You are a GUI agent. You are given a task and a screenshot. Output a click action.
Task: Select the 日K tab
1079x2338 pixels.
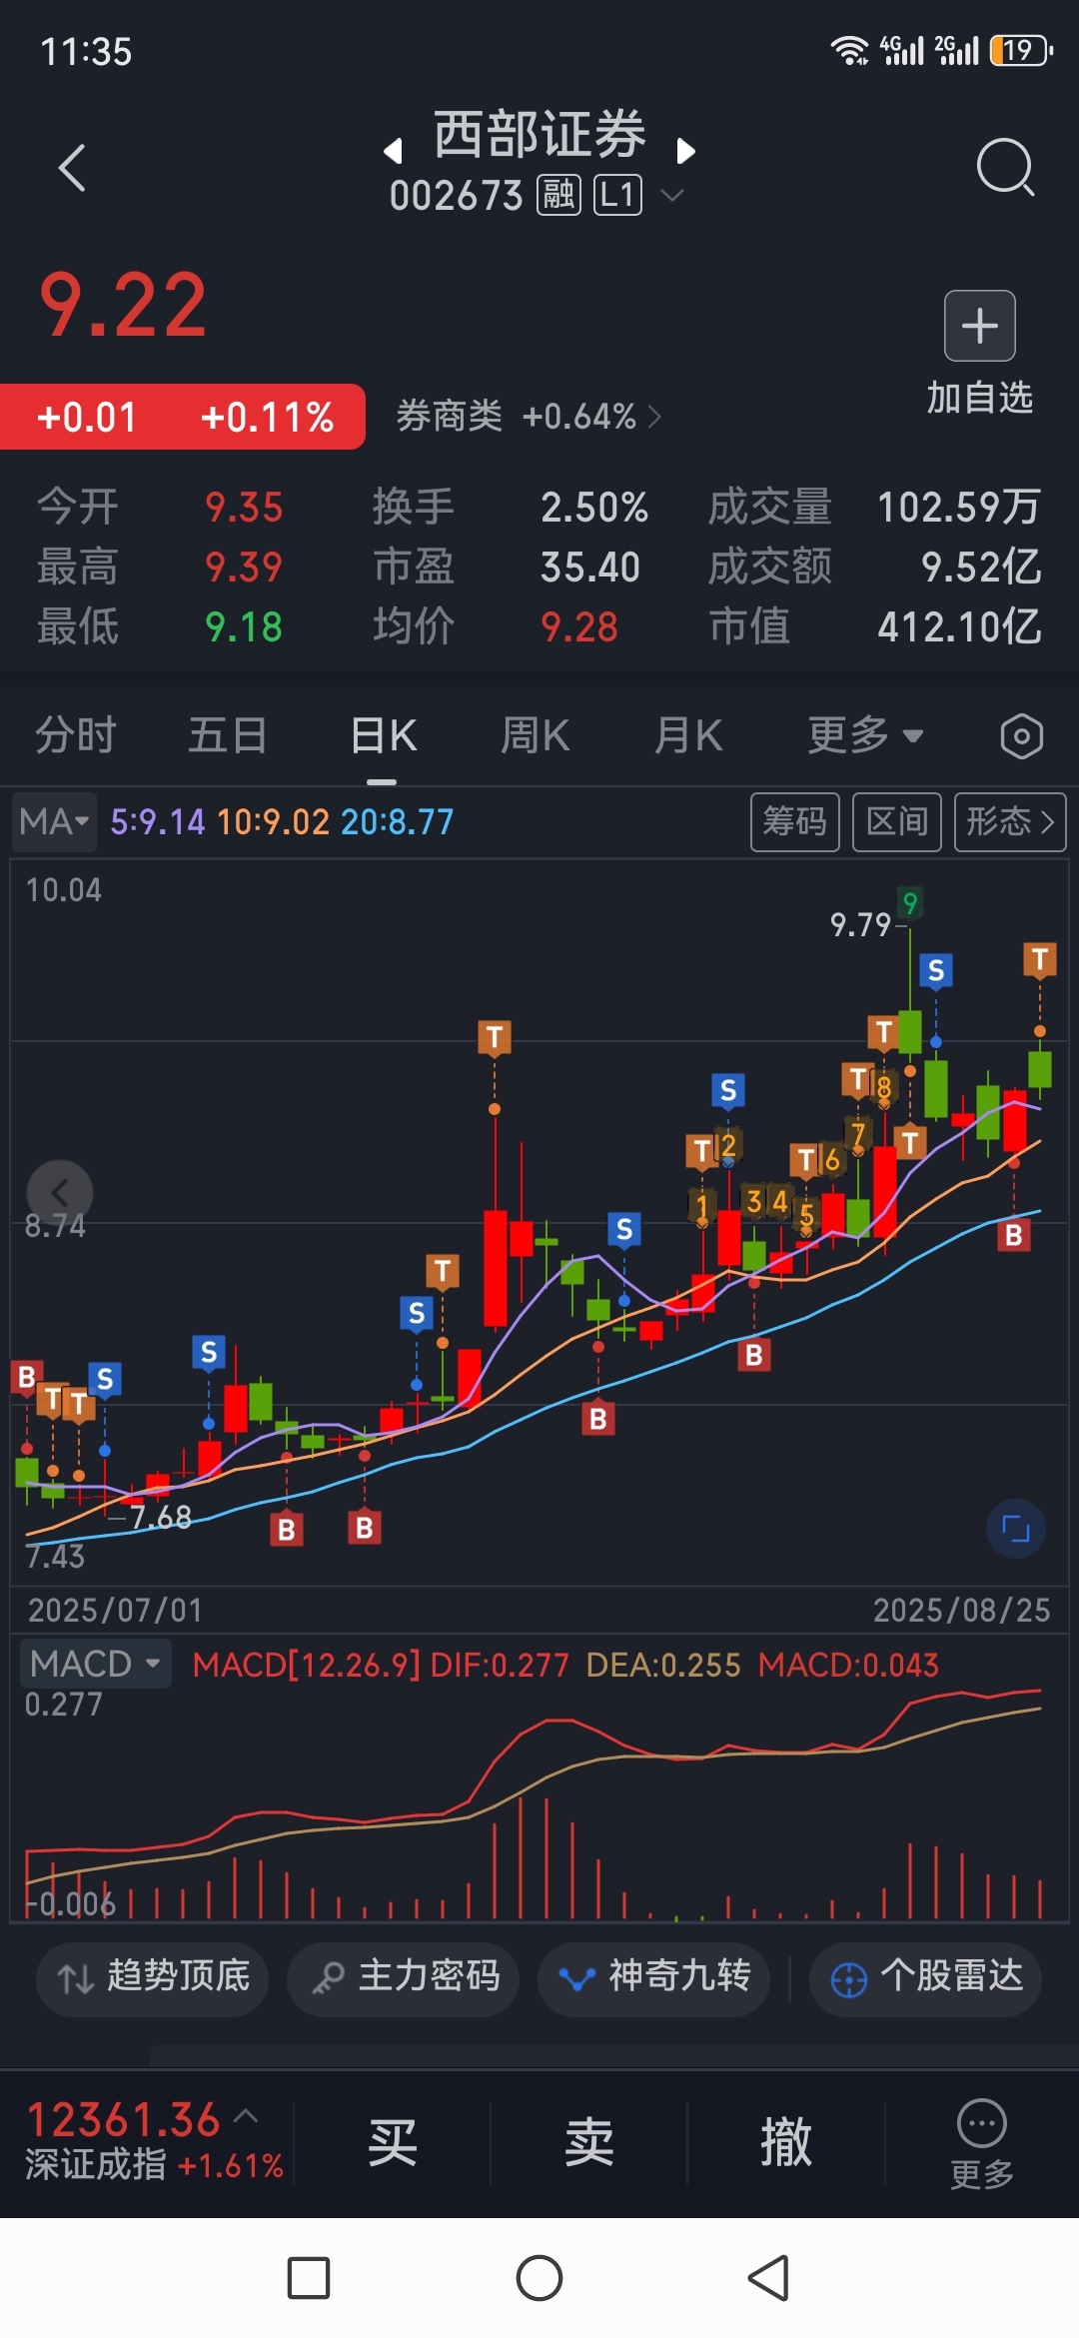(x=383, y=736)
